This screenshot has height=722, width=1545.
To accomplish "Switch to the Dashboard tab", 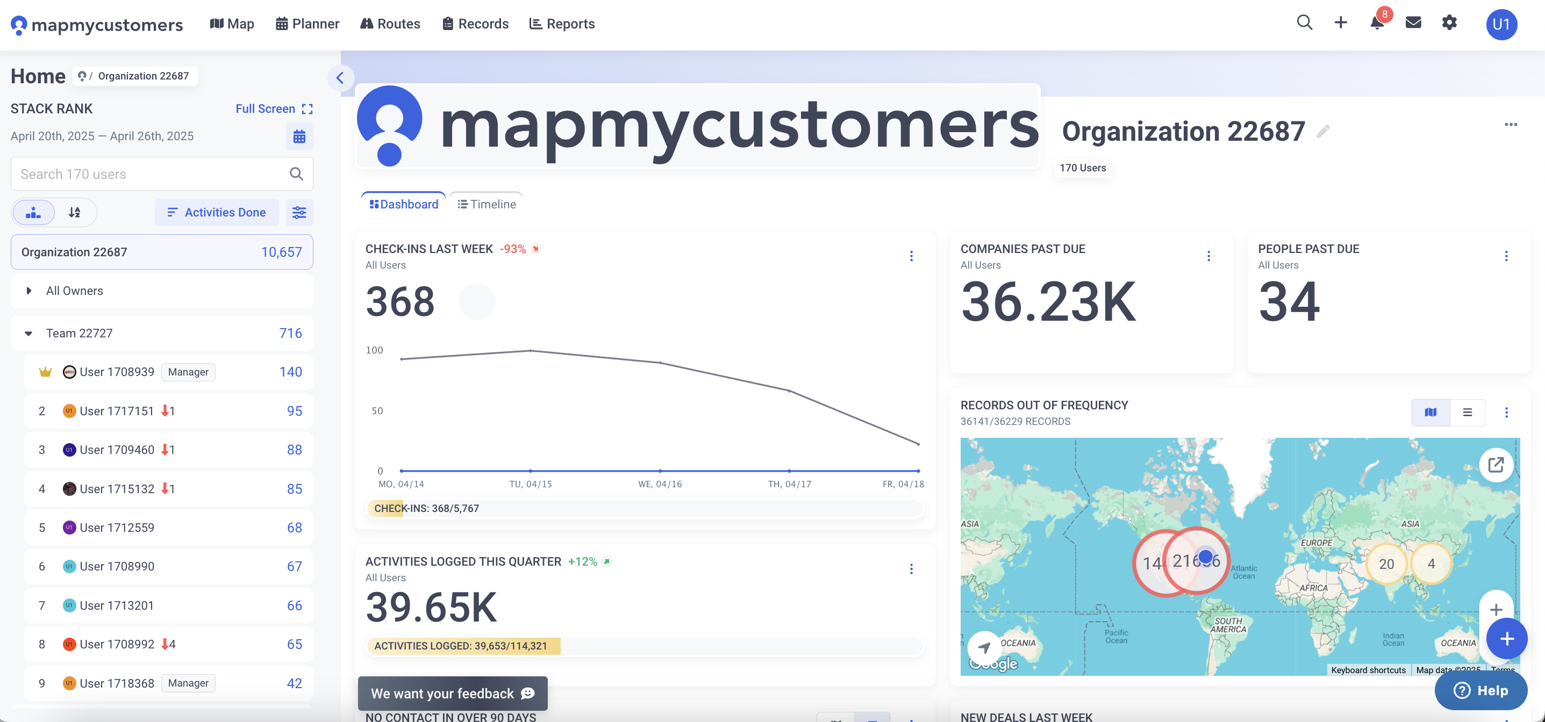I will pyautogui.click(x=404, y=204).
